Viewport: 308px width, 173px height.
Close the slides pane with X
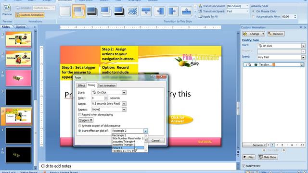35,27
